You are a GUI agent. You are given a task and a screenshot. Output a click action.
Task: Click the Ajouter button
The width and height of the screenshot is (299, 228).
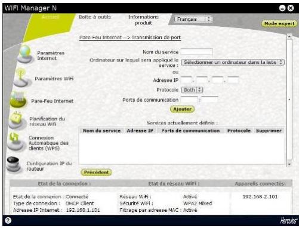click(x=182, y=109)
